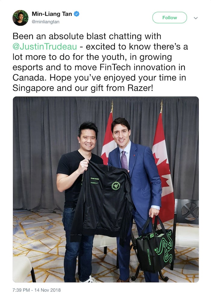This screenshot has height=295, width=211.
Task: Open Min-Liang Tan's profile avatar
Action: coord(20,18)
